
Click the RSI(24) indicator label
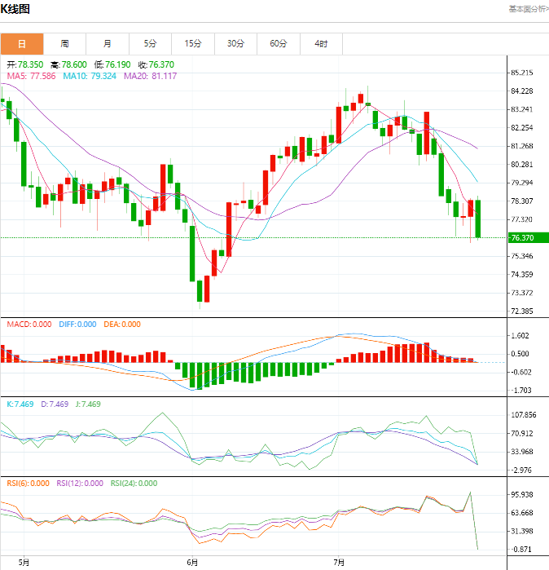click(x=134, y=483)
